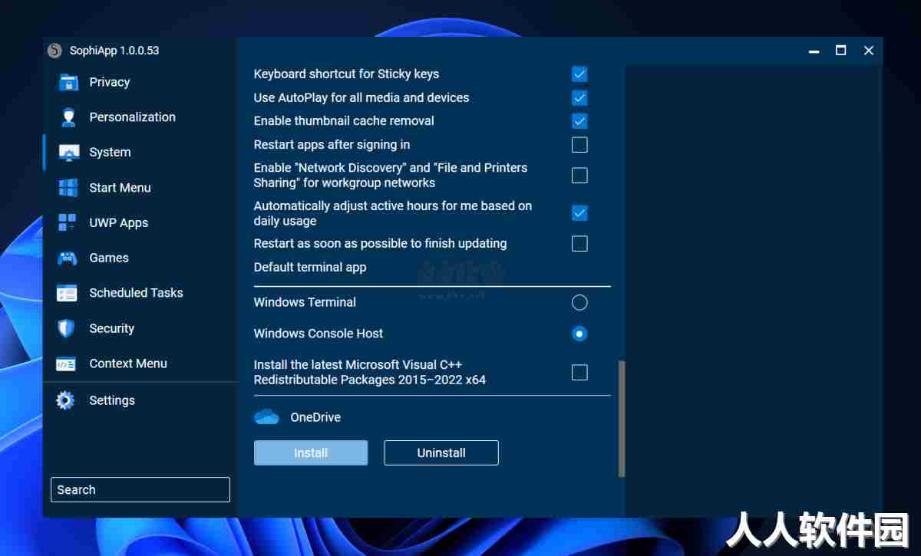Click the Games controller icon
The width and height of the screenshot is (921, 556).
[68, 258]
